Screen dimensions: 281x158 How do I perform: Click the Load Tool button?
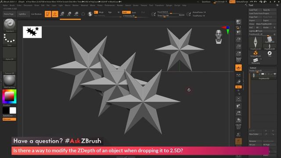256,10
